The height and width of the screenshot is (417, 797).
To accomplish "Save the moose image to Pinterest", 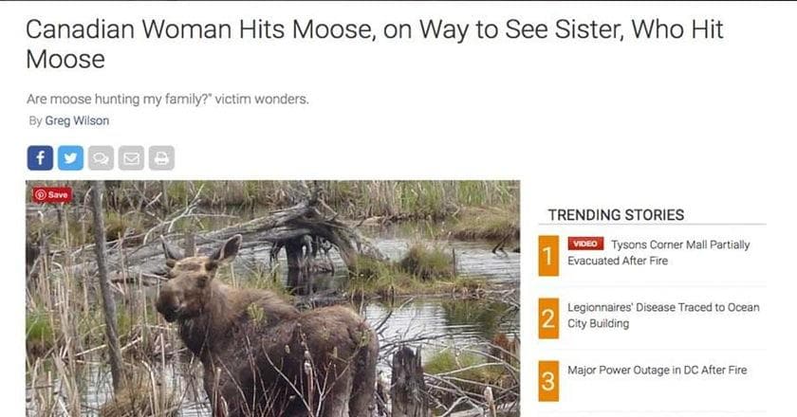I will 52,194.
